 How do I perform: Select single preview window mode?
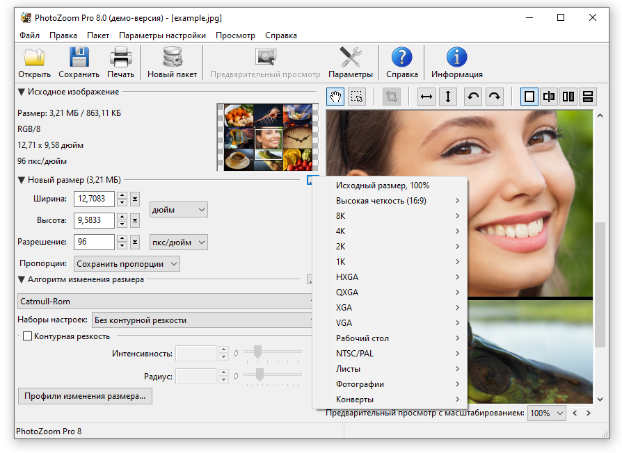click(529, 97)
